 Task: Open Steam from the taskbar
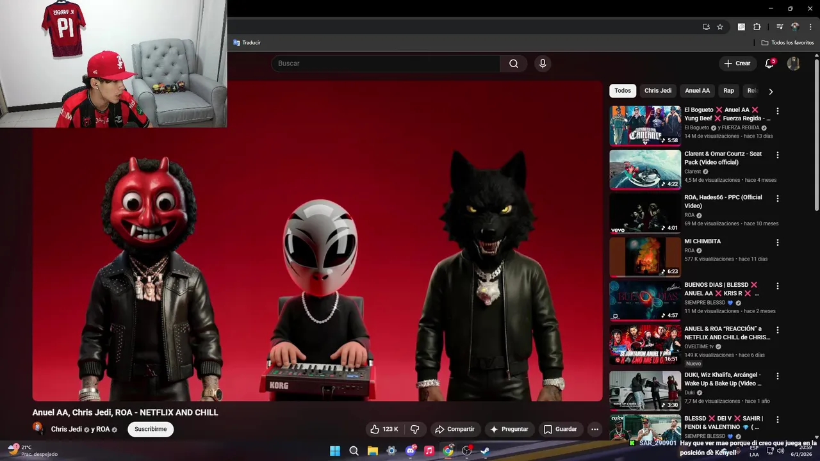pos(486,451)
